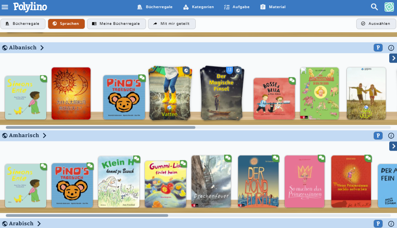The height and width of the screenshot is (228, 397).
Task: Open Aufgabe in top navigation
Action: point(237,7)
